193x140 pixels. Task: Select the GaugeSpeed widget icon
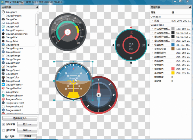tap(3, 70)
